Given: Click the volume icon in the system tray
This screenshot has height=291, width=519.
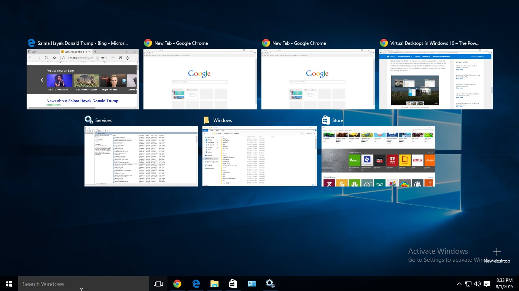Looking at the screenshot, I should click(x=477, y=283).
